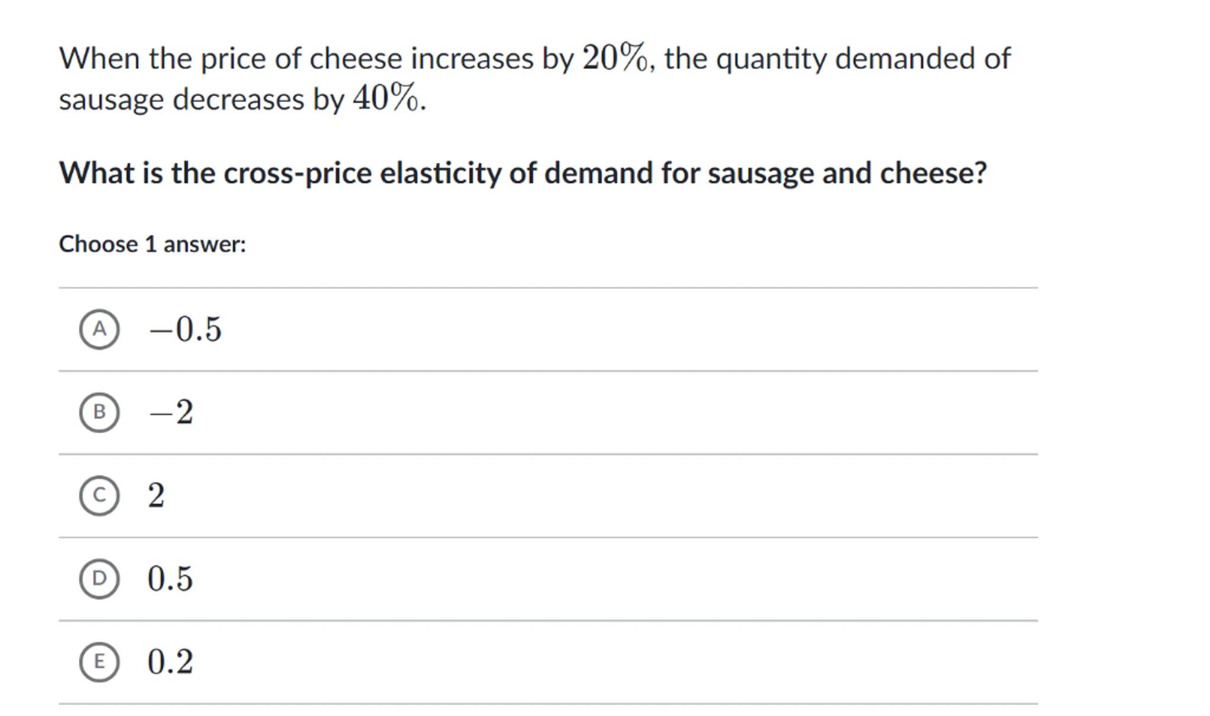Click the "Choose 1 answer:" label
This screenshot has height=716, width=1210.
click(153, 244)
